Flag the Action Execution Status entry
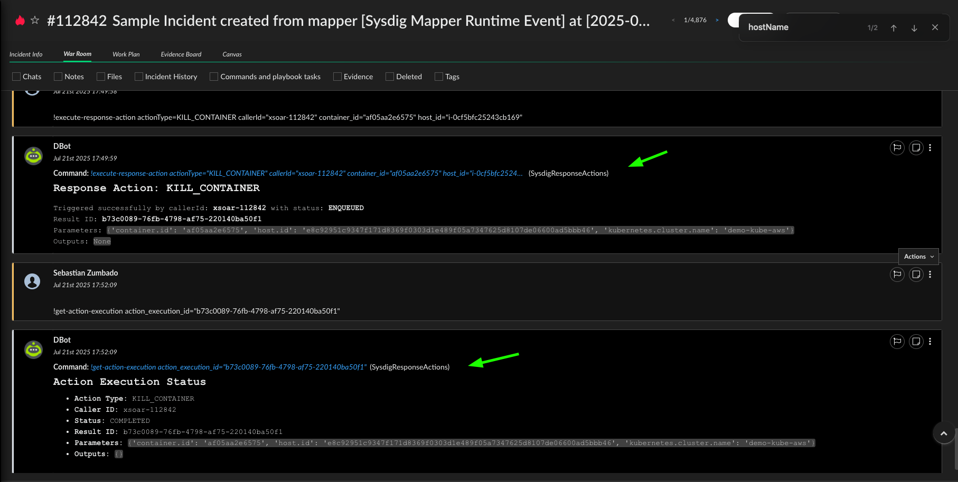Viewport: 958px width, 482px height. (897, 342)
